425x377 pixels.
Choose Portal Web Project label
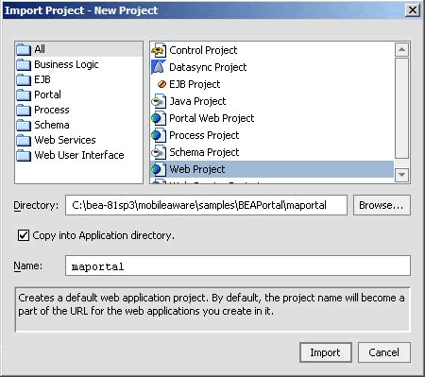click(212, 118)
